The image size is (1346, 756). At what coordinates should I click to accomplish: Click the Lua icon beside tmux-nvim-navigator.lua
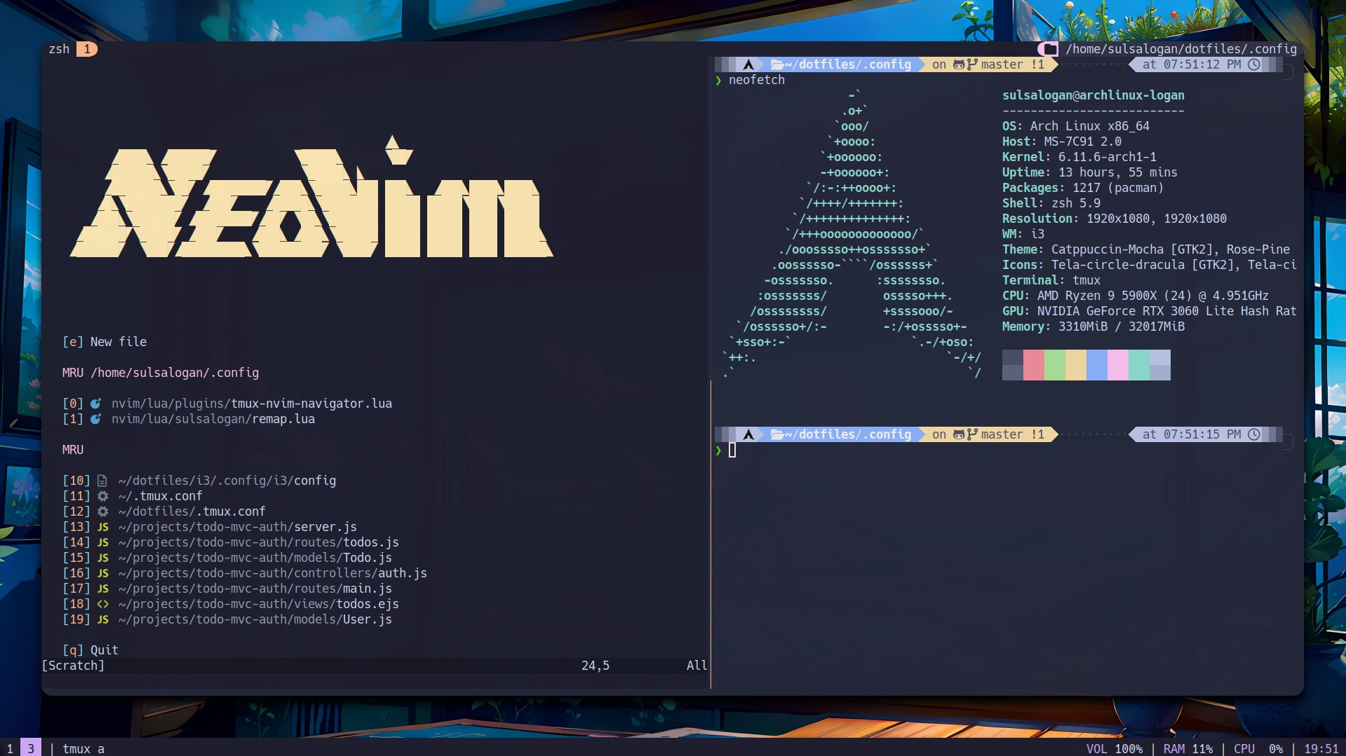95,404
